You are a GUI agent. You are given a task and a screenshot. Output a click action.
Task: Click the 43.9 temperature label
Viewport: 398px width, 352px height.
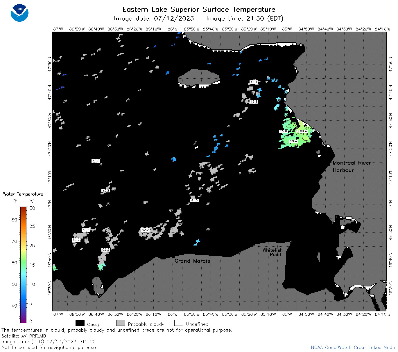tap(105, 190)
